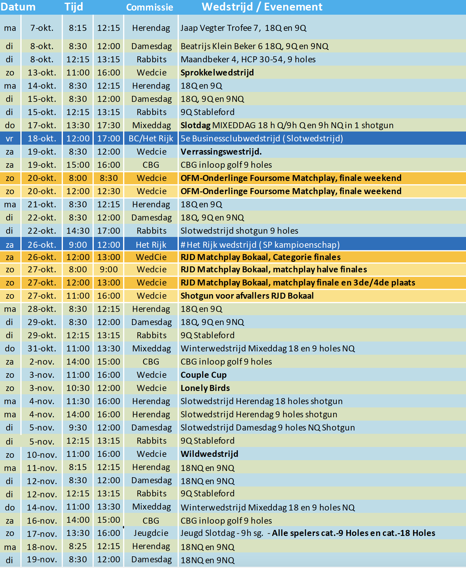
Task: Select the '17-okt.' date cell
Action: (42, 125)
